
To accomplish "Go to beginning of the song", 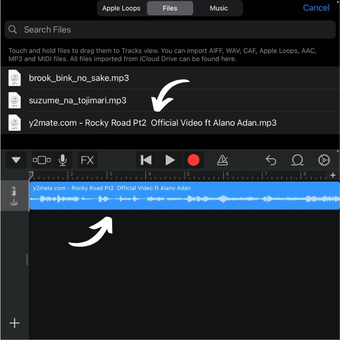I will click(x=146, y=160).
